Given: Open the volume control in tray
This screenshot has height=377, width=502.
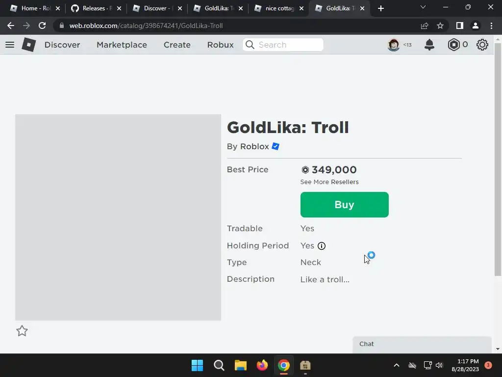Looking at the screenshot, I should 439,365.
